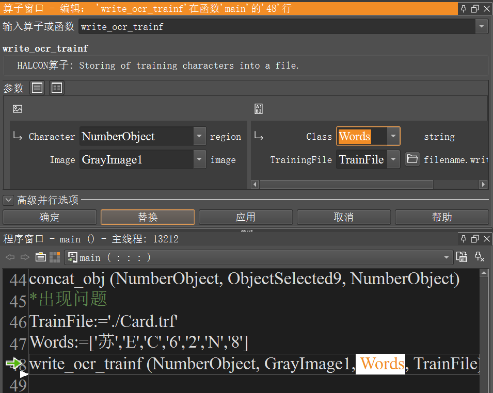Screen dimensions: 493x393
Task: Click the right arrow of parameter horizontal scrollbar
Action: point(484,185)
